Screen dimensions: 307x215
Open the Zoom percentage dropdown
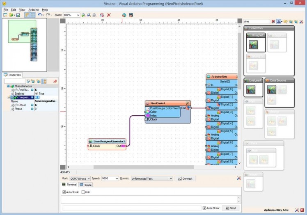tap(78, 15)
